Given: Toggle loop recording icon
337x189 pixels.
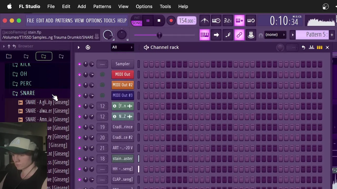Looking at the screenshot, I should [x=251, y=20].
